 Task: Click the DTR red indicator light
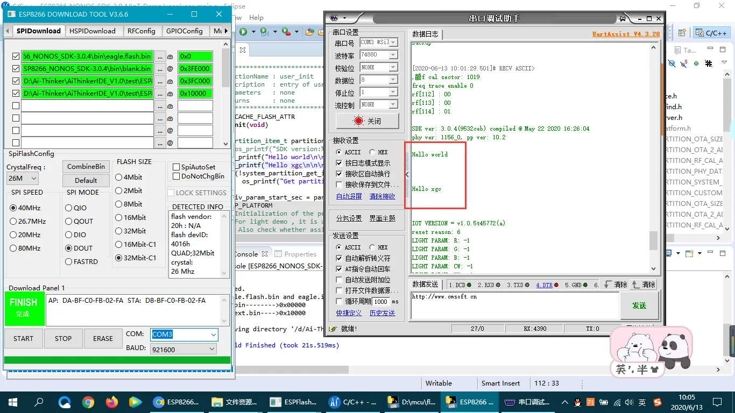(556, 285)
